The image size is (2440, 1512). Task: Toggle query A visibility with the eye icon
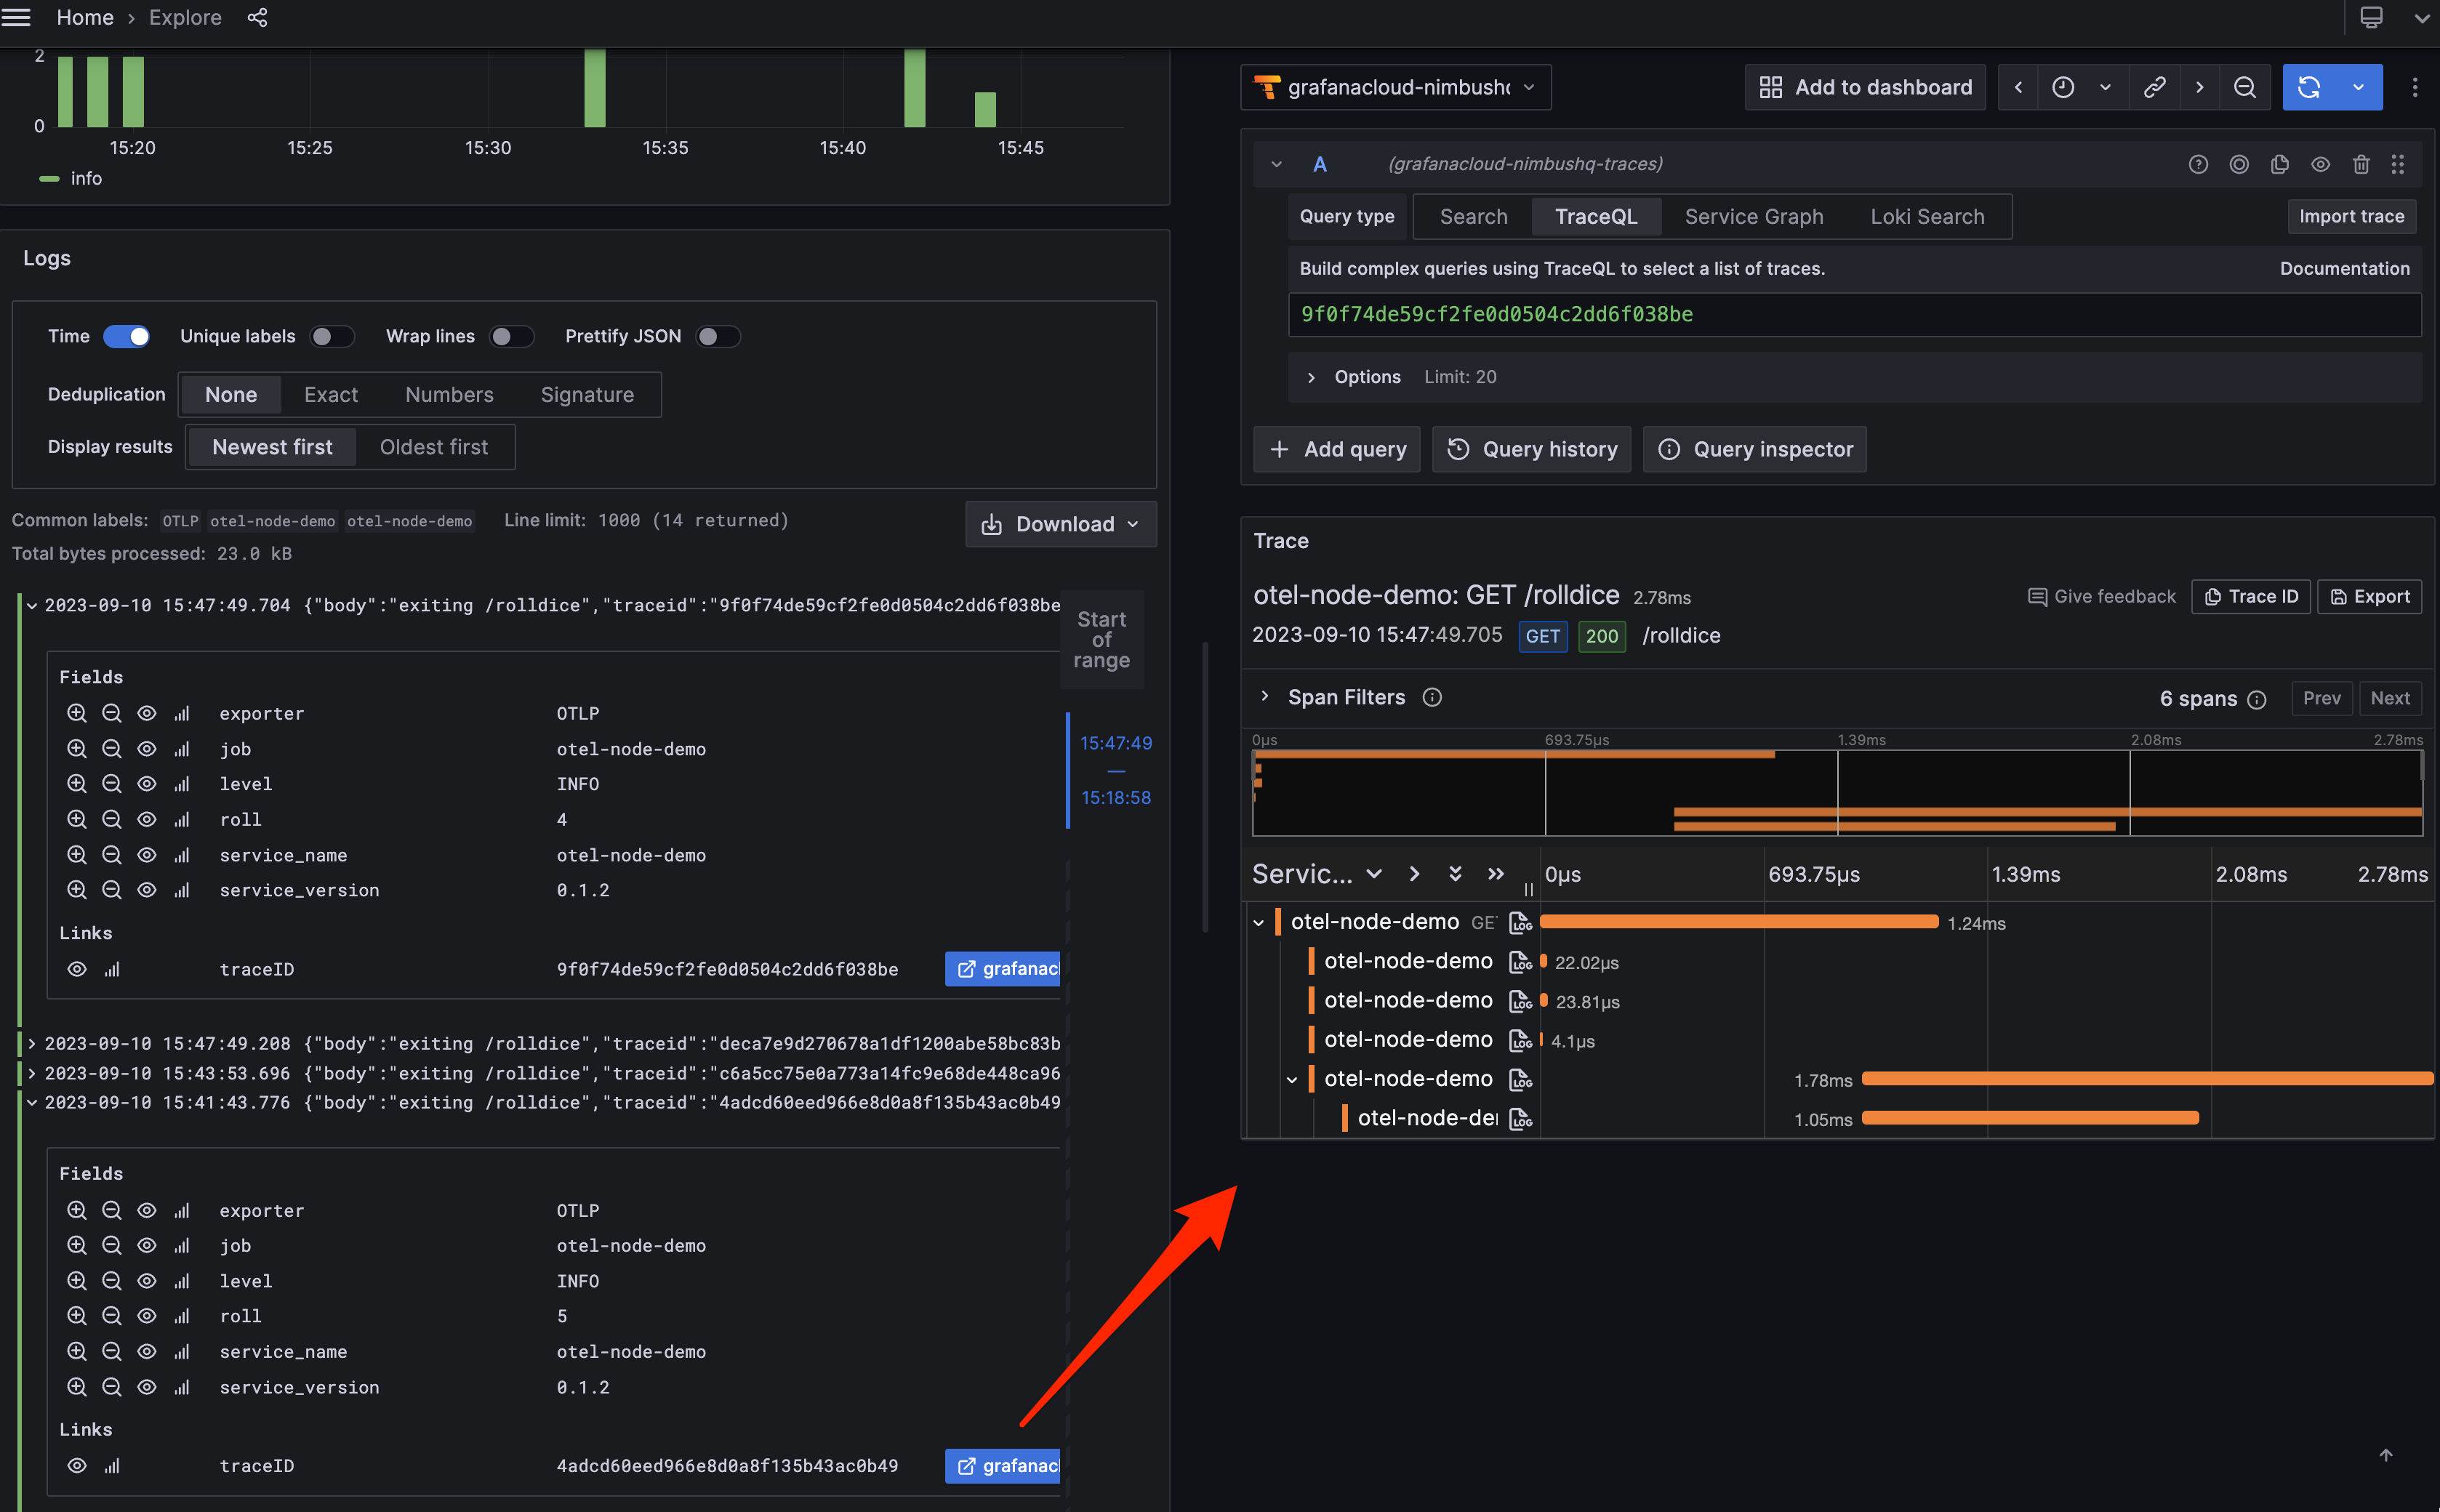tap(2320, 164)
